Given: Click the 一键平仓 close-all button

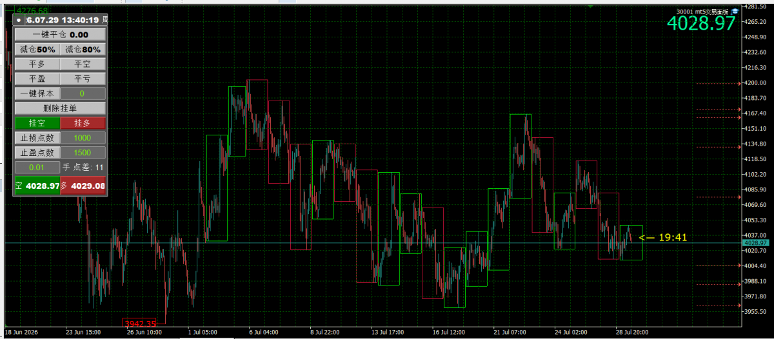Looking at the screenshot, I should 60,35.
